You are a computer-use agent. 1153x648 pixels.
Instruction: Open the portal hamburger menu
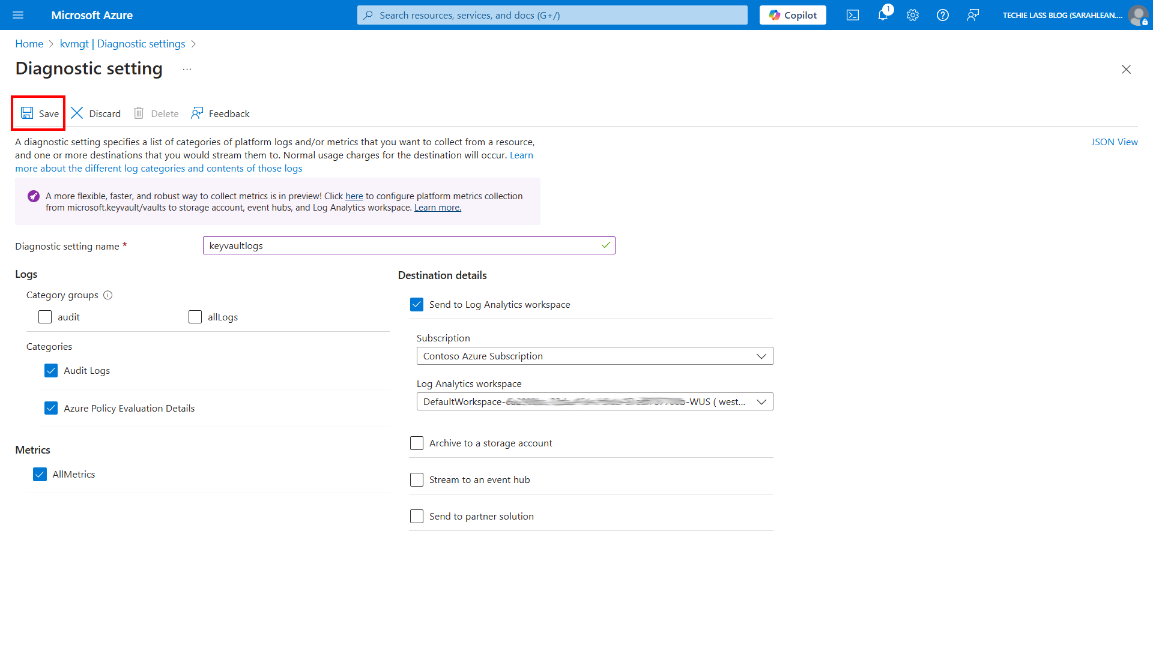pos(18,15)
